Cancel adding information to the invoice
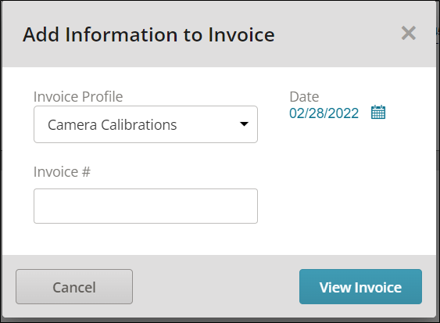The height and width of the screenshot is (323, 440). (74, 286)
